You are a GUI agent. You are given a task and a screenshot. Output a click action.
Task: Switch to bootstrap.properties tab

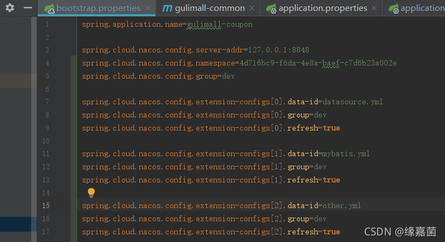coord(98,8)
